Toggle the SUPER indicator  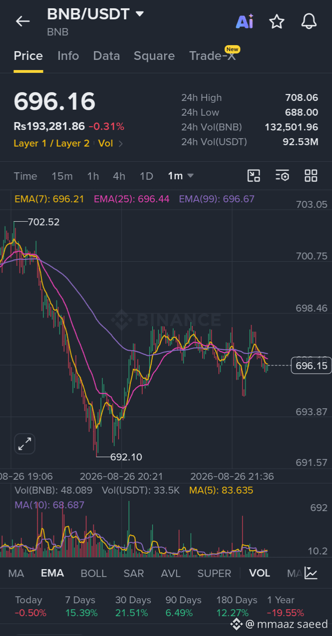pos(214,573)
